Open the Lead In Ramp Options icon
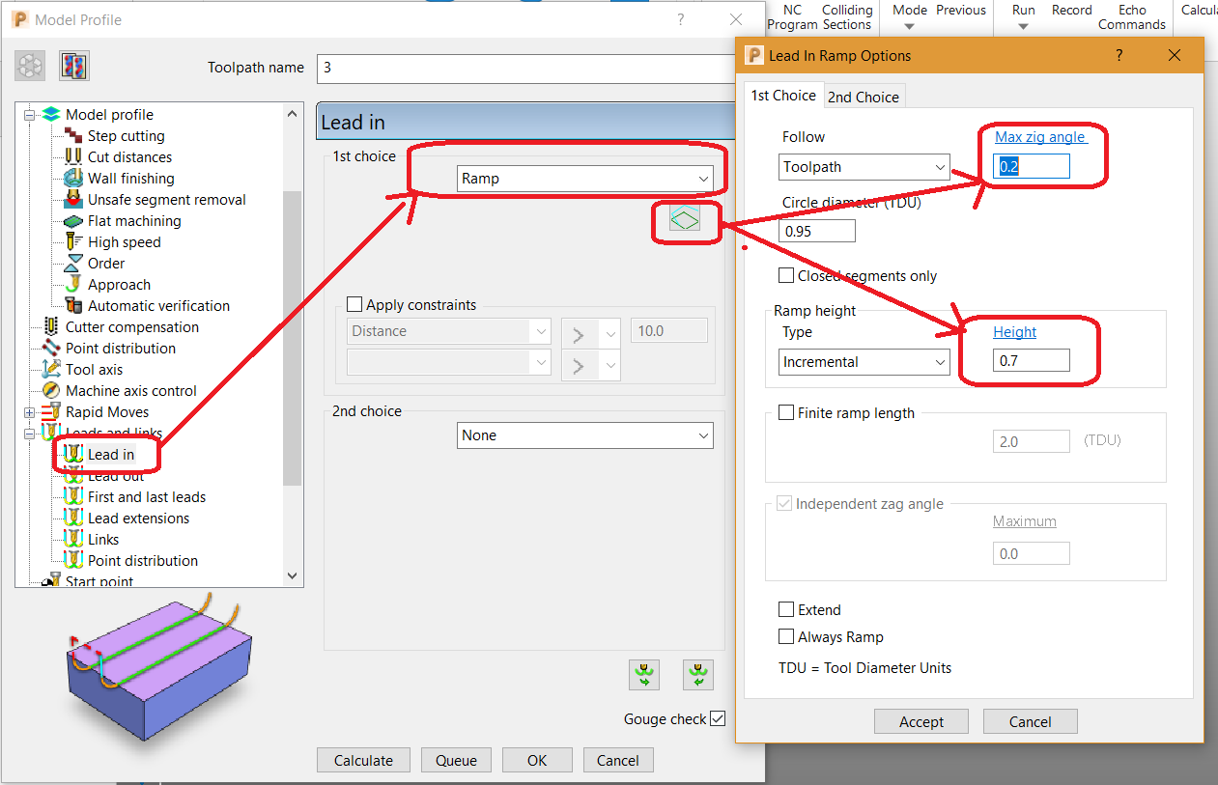1218x785 pixels. click(686, 218)
